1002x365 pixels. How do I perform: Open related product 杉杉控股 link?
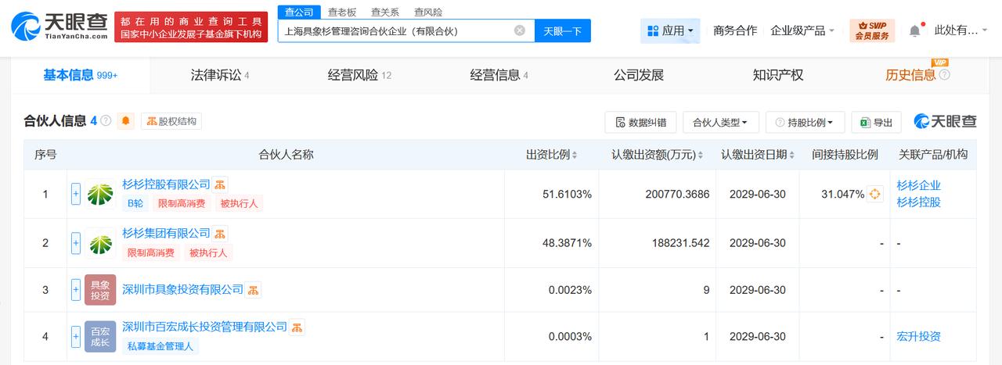tap(919, 202)
